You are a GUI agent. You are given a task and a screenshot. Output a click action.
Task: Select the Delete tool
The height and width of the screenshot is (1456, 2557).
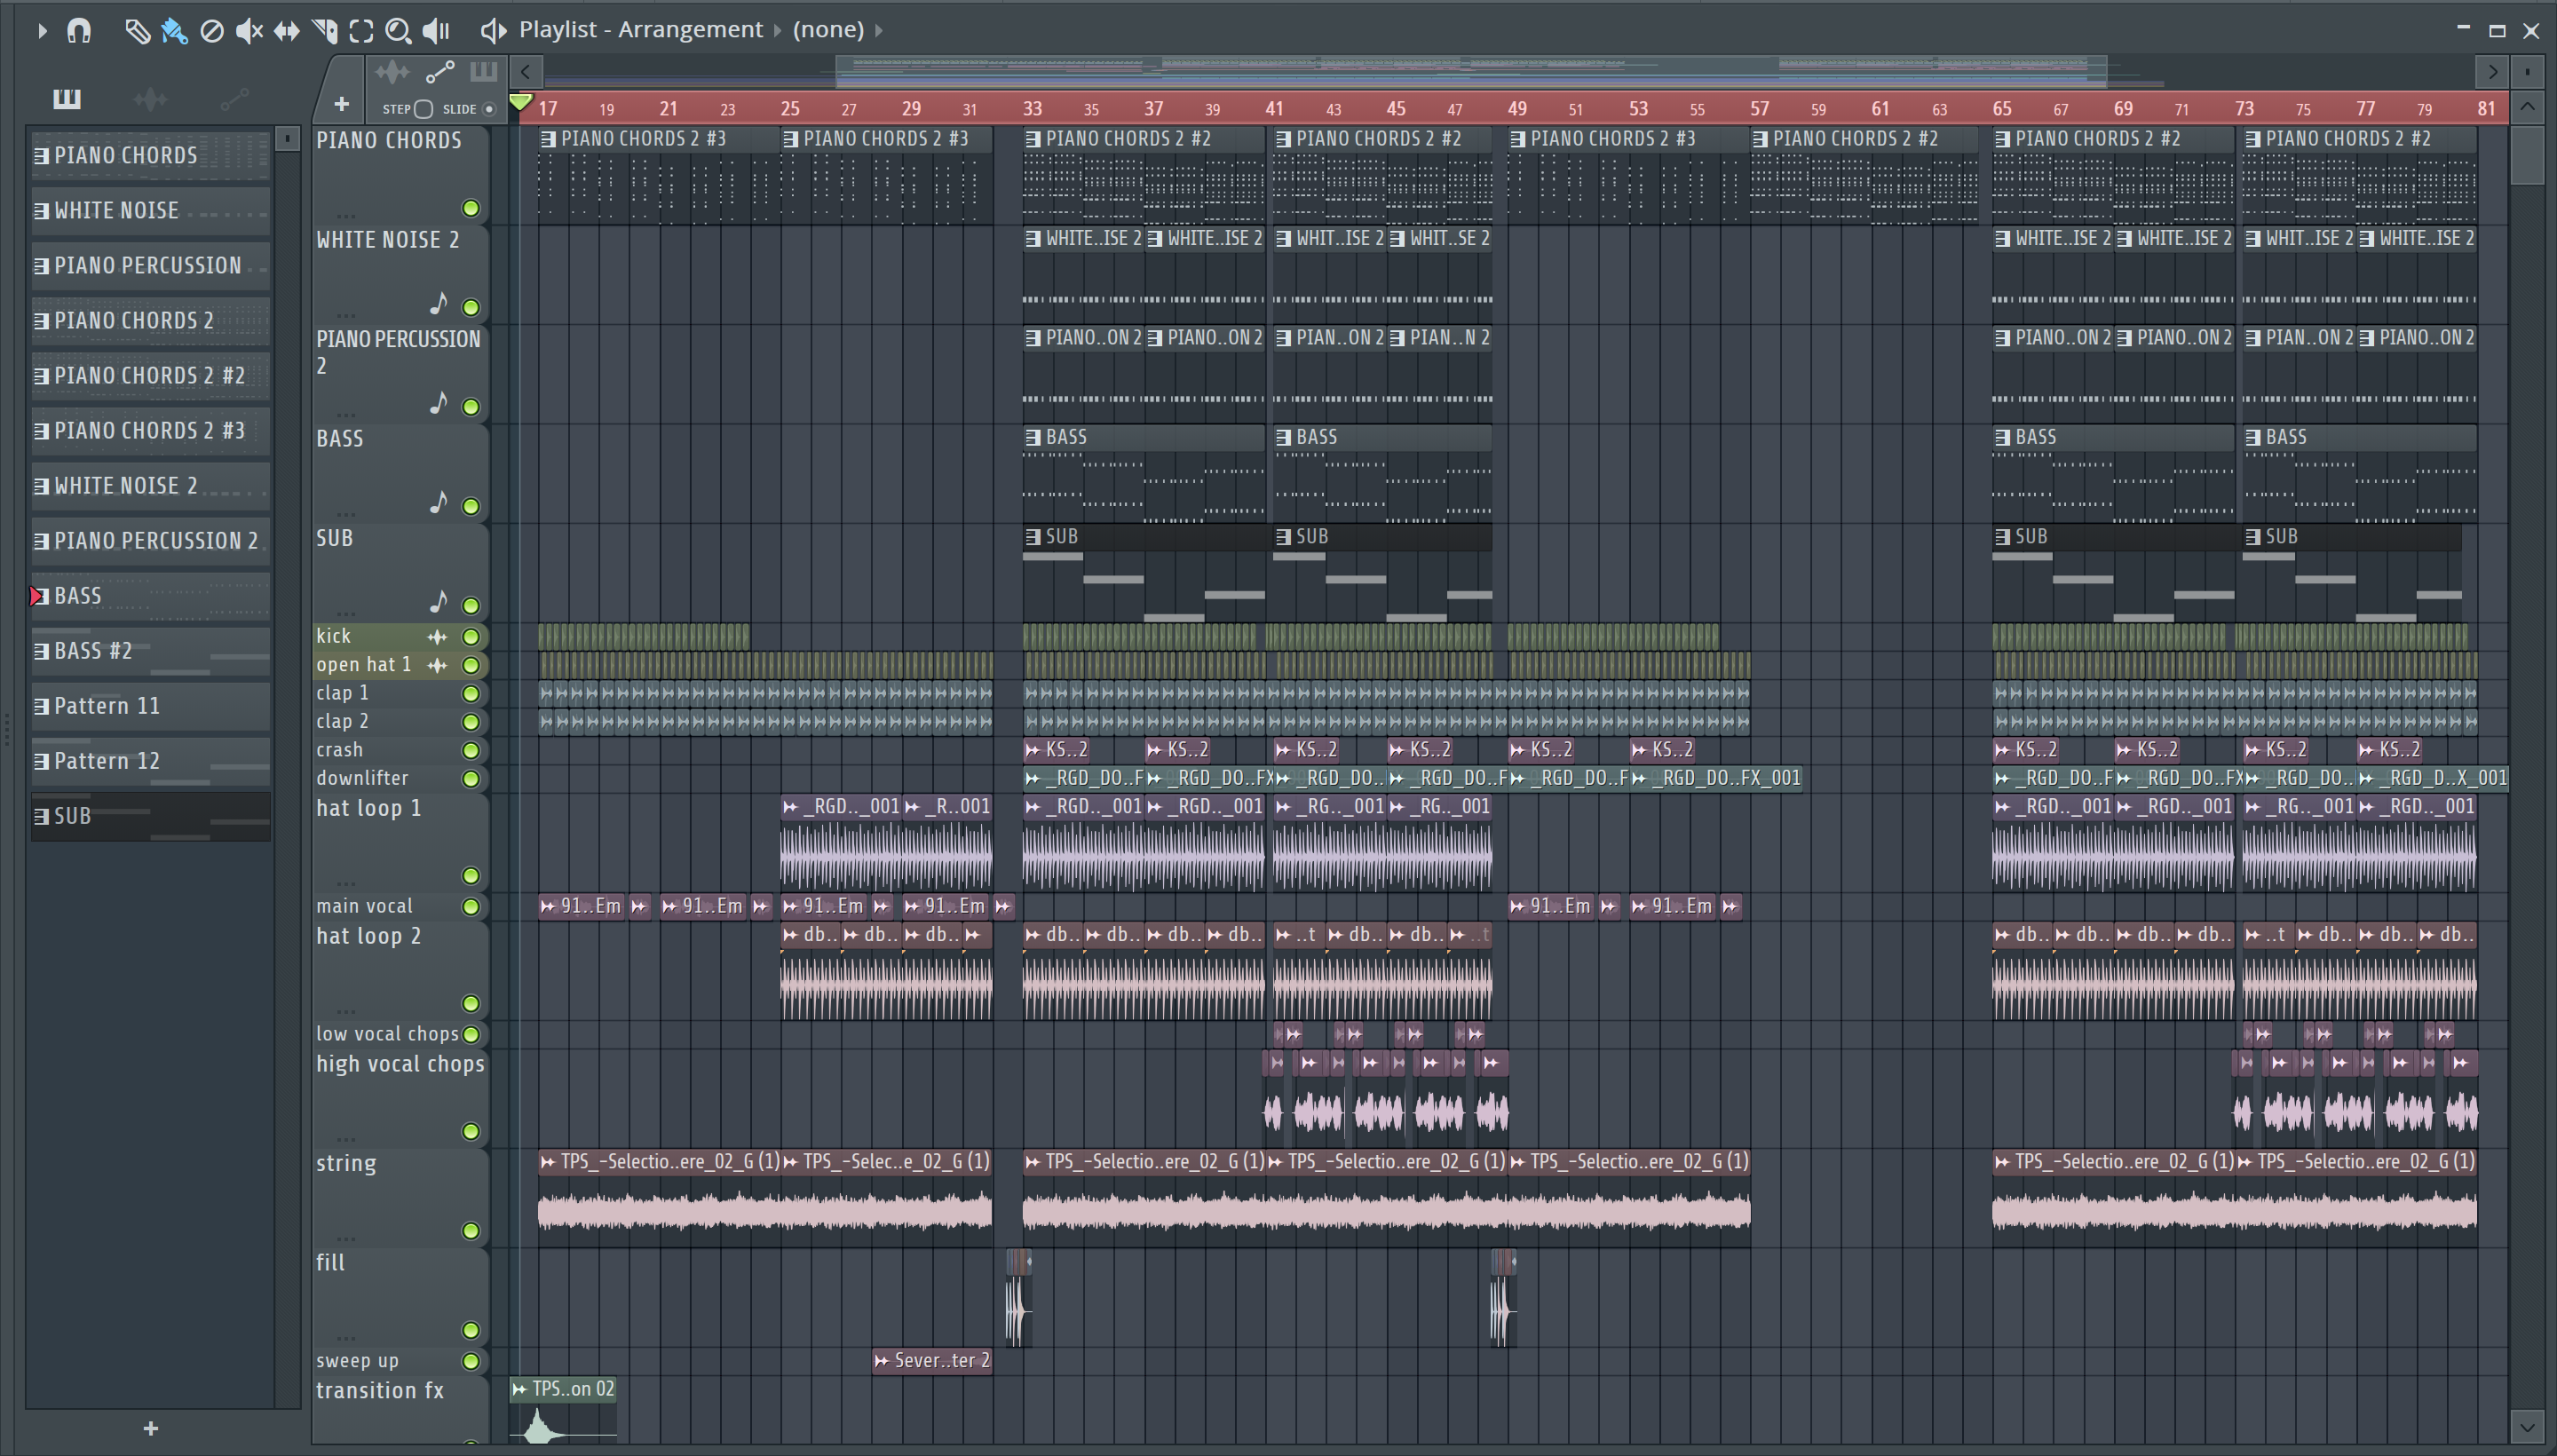212,31
